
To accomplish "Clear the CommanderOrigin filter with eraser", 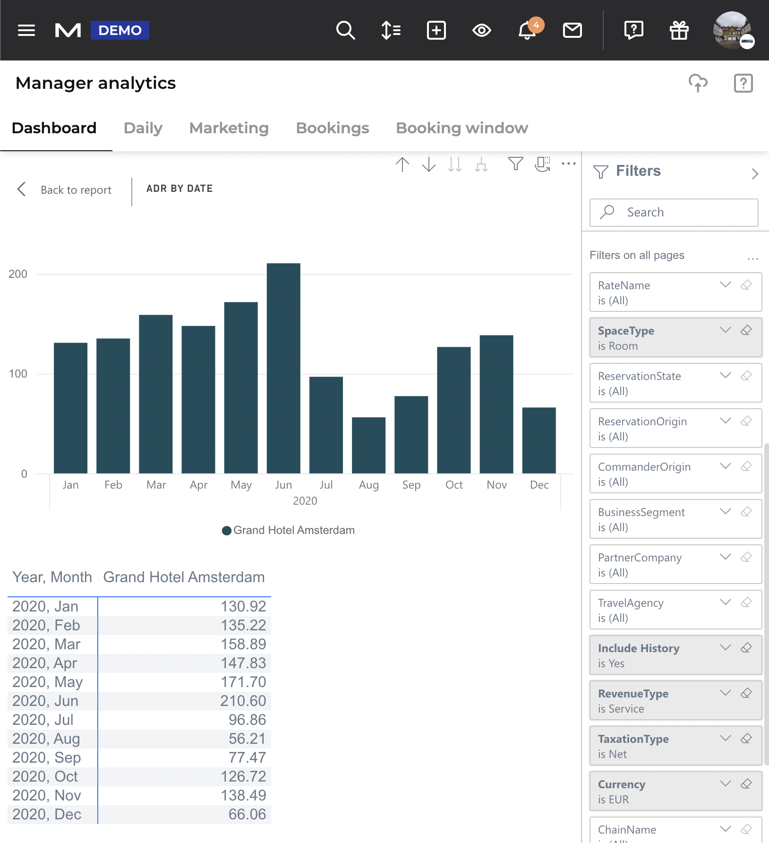I will (x=746, y=466).
